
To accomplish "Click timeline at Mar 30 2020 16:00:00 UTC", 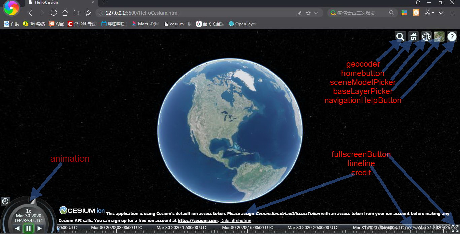I will (248, 228).
